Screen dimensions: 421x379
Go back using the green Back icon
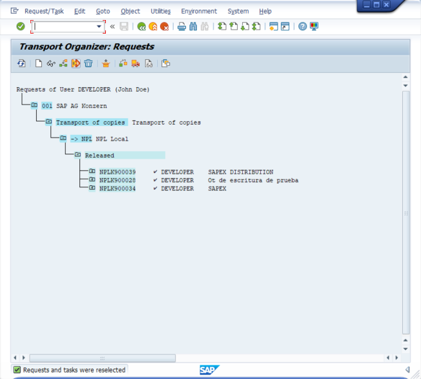coord(141,26)
